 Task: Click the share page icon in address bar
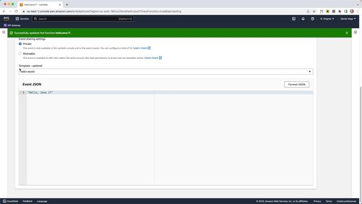[x=308, y=11]
